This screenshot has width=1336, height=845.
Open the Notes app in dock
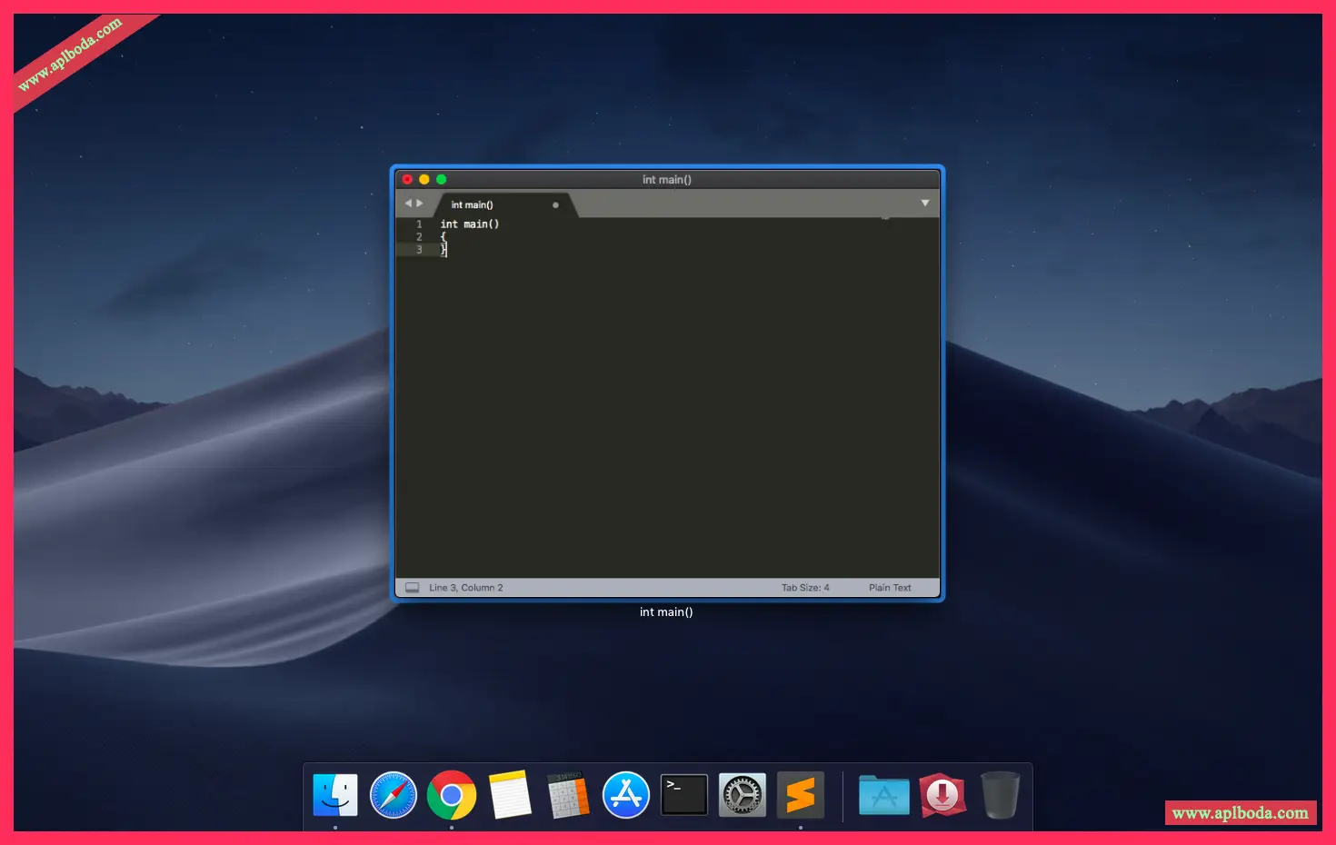pyautogui.click(x=510, y=796)
